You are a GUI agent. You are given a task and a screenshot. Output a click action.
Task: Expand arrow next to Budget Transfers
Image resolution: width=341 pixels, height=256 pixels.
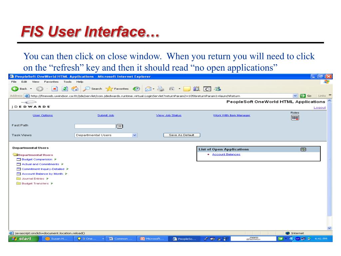click(x=52, y=184)
